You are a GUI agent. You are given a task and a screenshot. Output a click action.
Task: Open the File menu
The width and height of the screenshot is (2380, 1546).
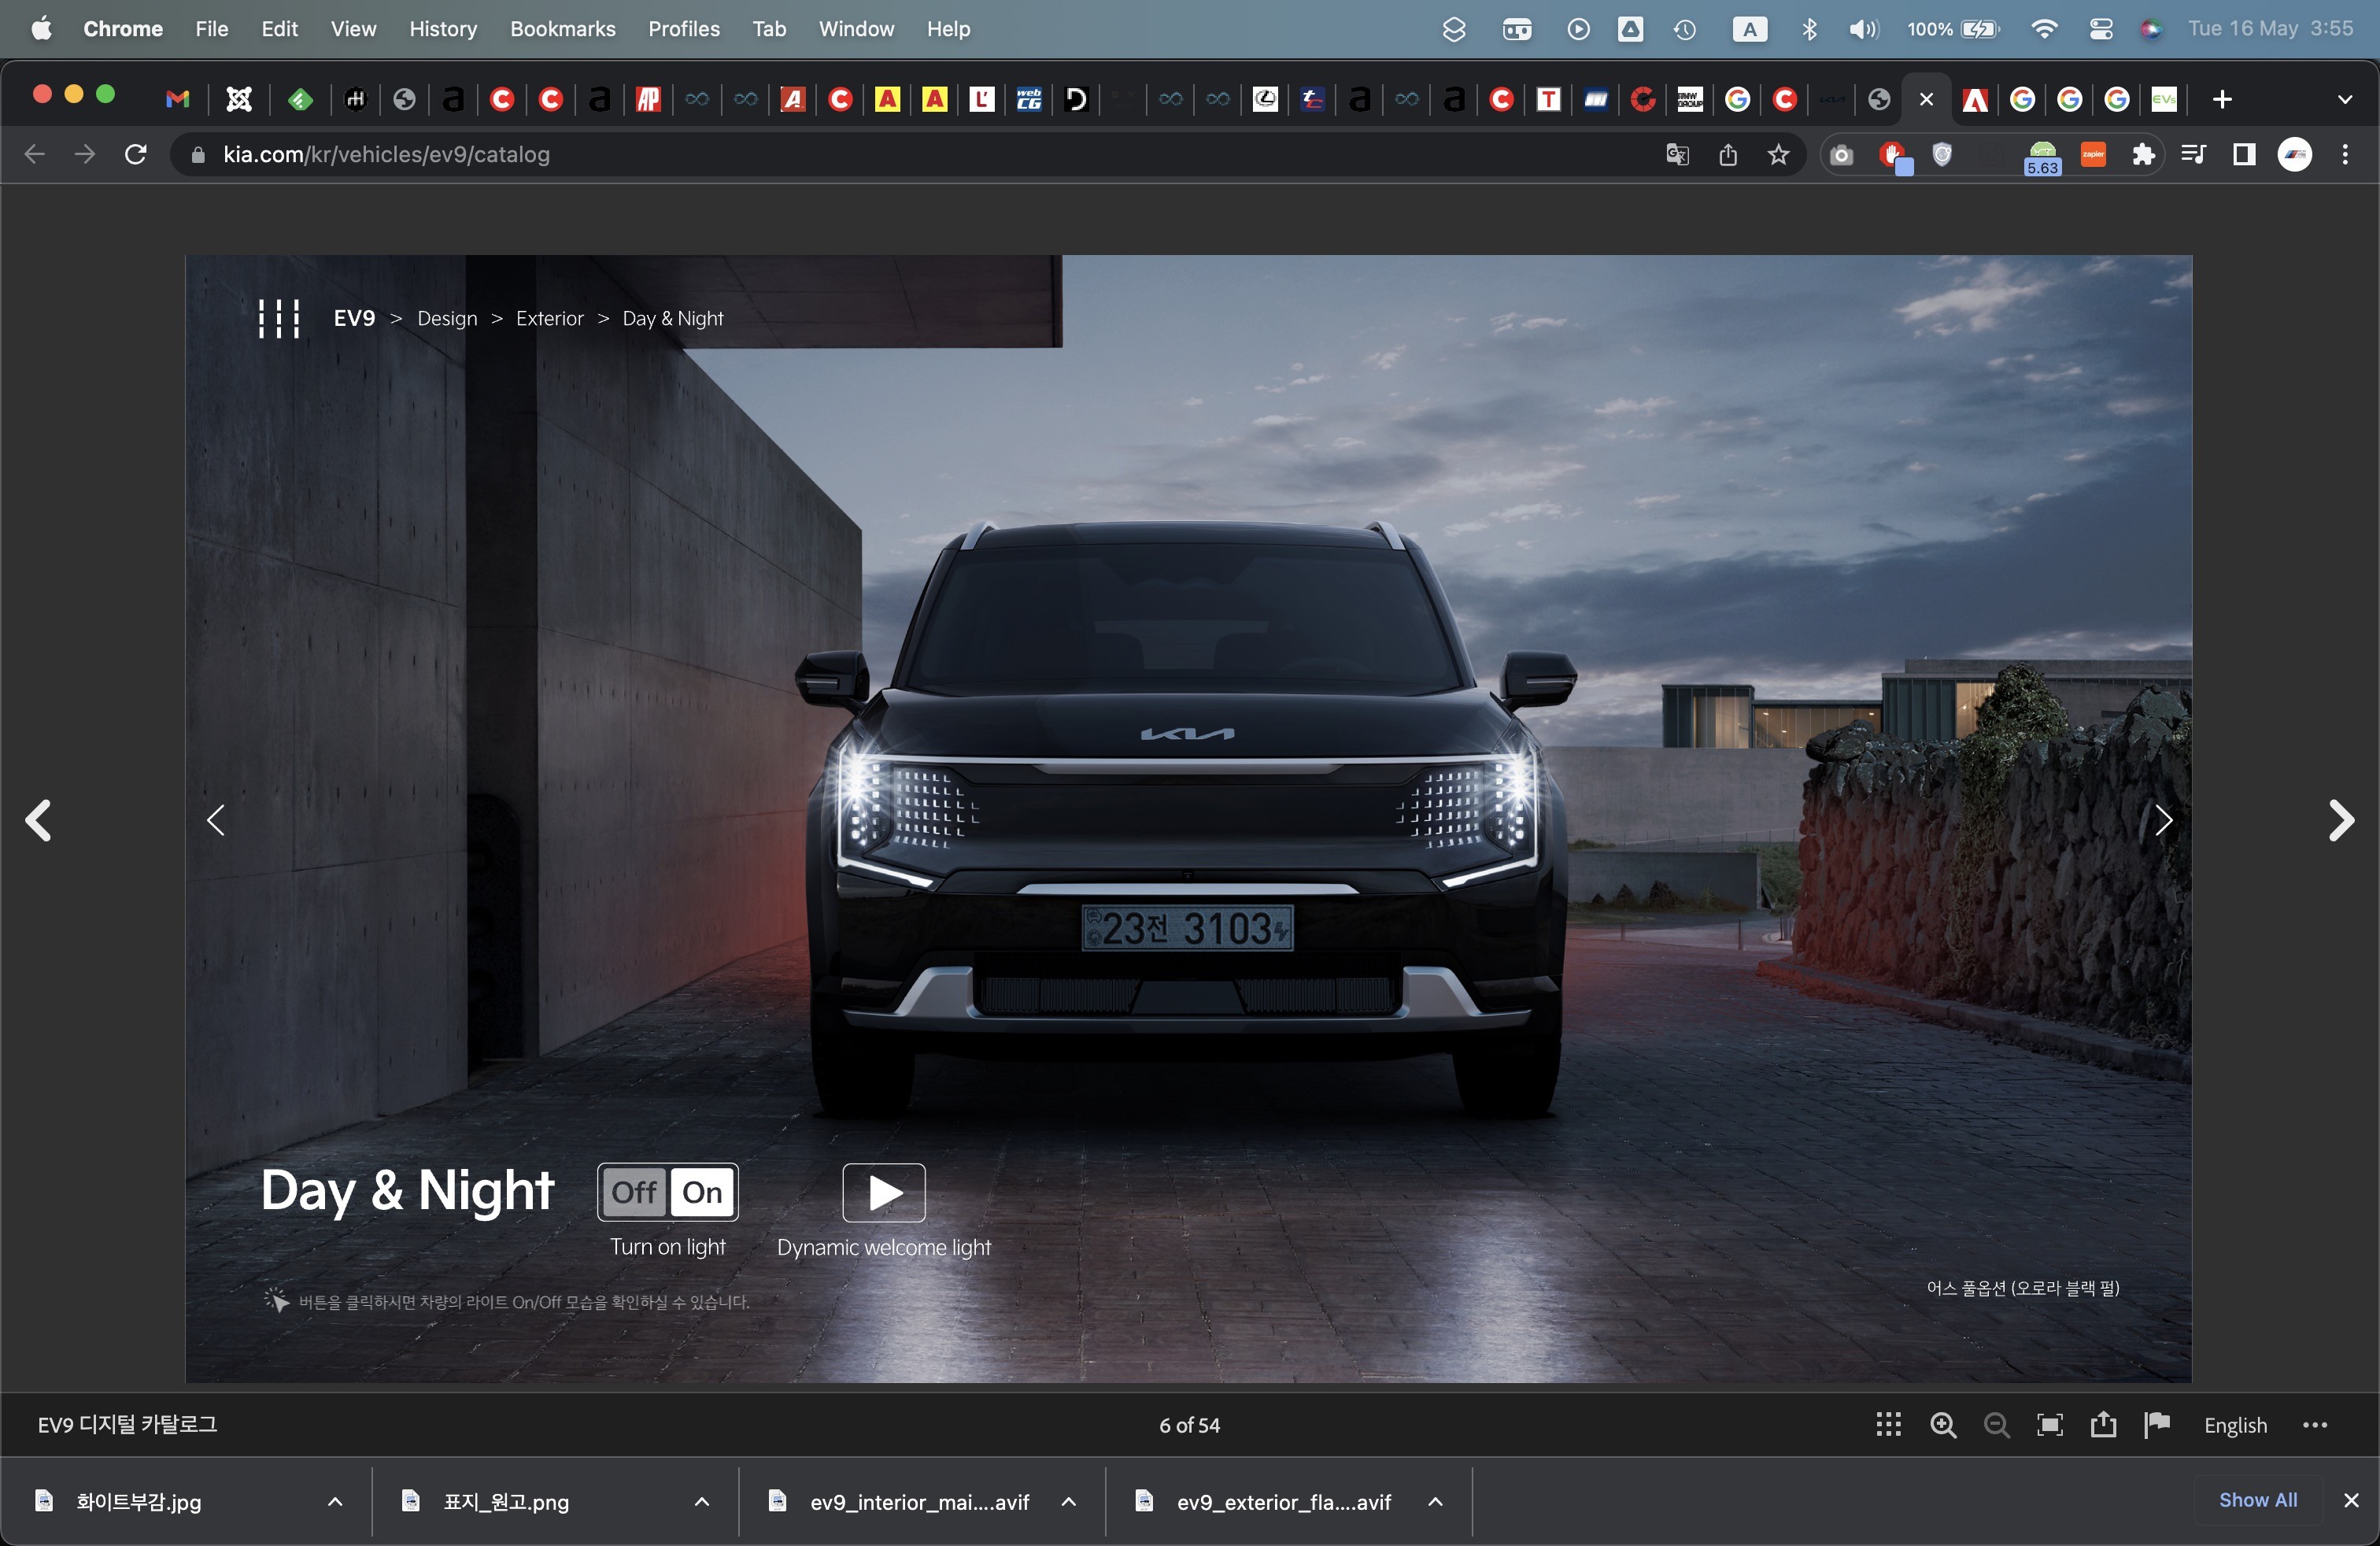click(211, 29)
